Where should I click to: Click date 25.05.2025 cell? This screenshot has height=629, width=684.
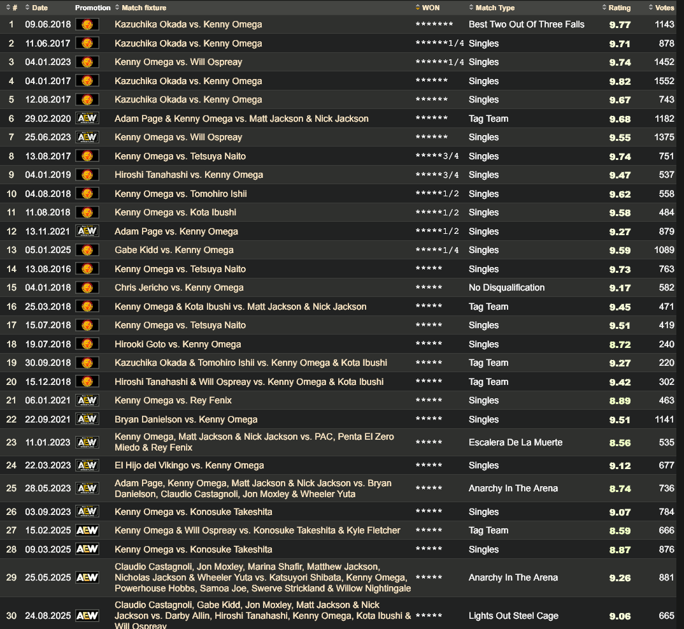pos(48,577)
